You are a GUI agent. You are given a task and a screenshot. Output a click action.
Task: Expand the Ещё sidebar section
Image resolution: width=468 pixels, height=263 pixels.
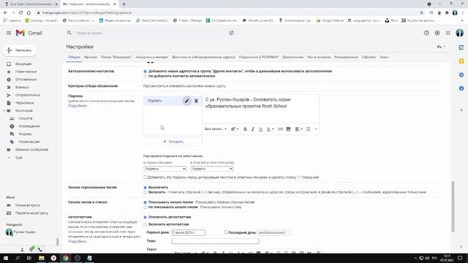(x=18, y=158)
